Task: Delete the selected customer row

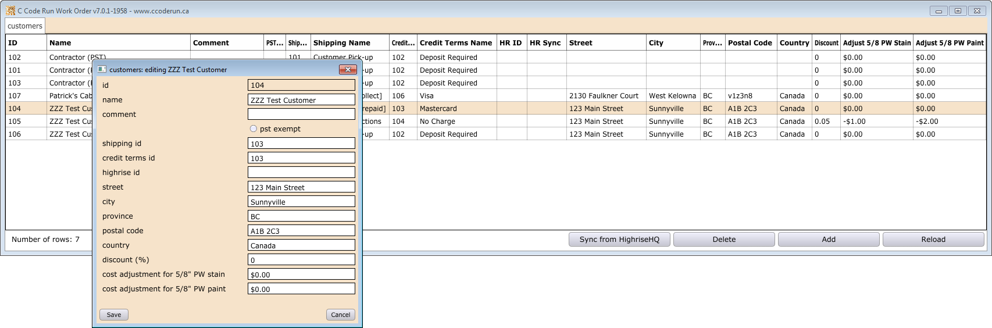Action: (724, 240)
